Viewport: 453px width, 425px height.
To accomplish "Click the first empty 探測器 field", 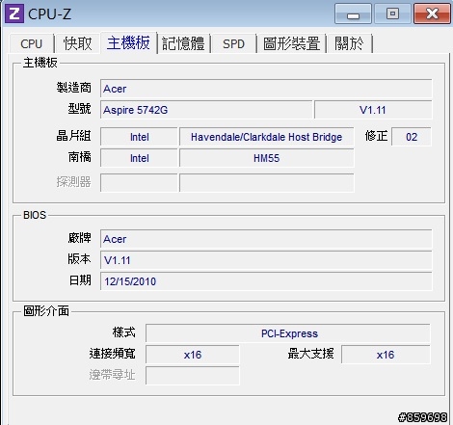I will [x=139, y=182].
